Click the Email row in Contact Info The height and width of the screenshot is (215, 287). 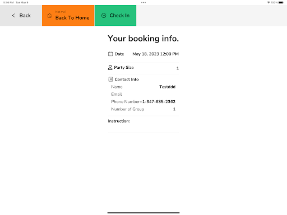[143, 94]
